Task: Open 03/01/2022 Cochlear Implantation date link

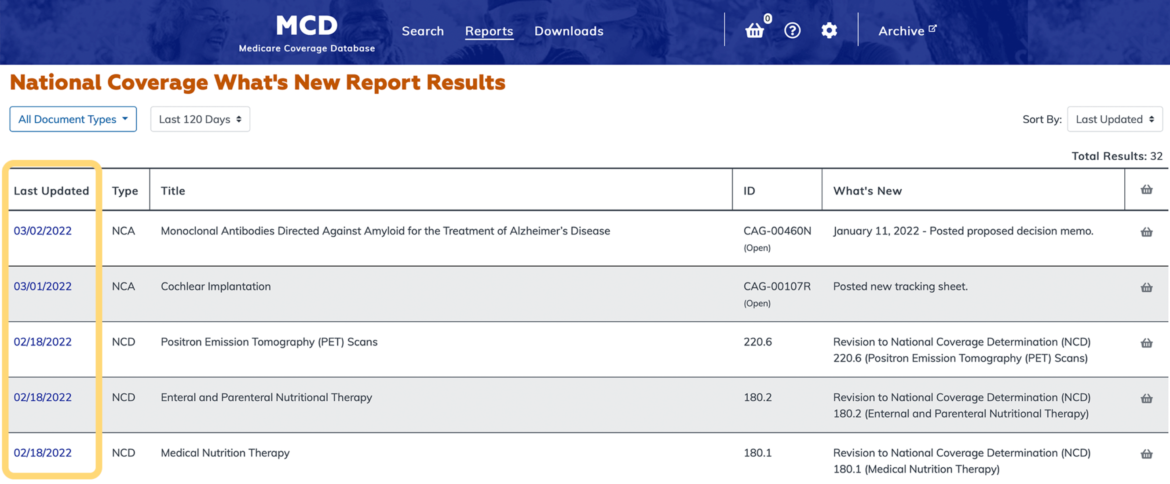Action: pyautogui.click(x=43, y=286)
